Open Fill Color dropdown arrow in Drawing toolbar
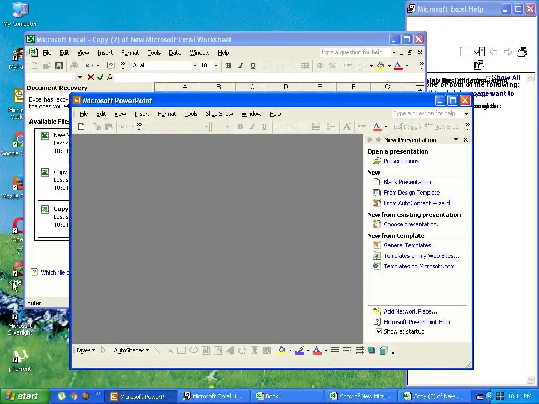Screen dimensions: 539x404 (x=290, y=350)
